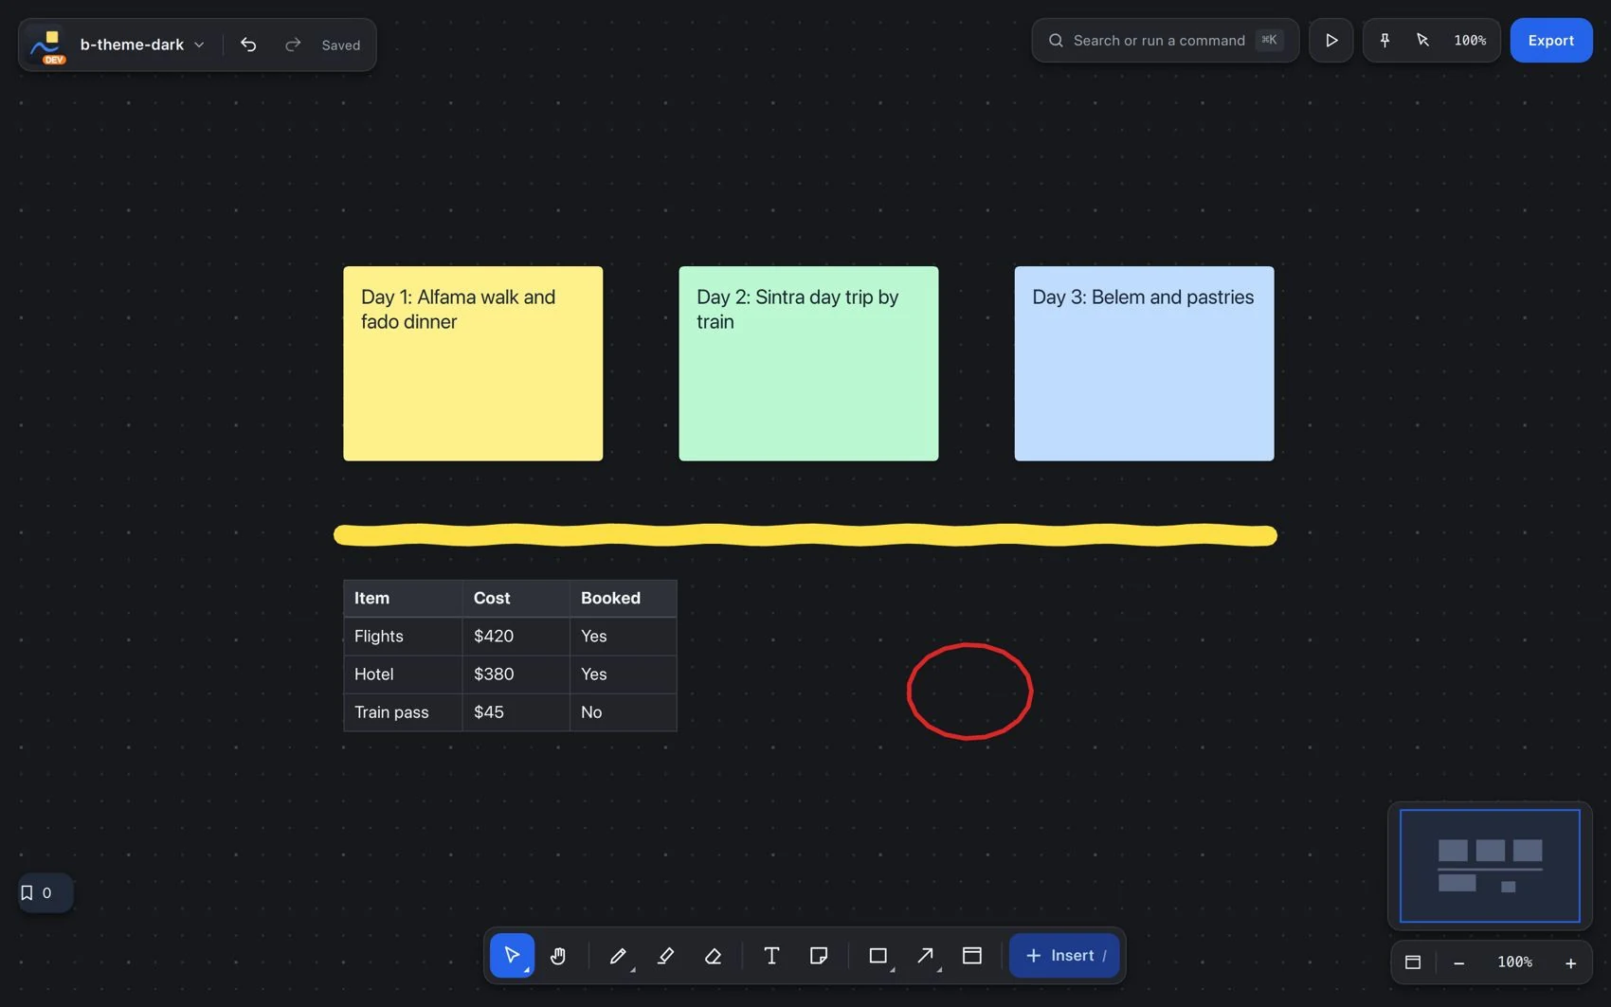This screenshot has height=1007, width=1611.
Task: Click the Search or run a command field
Action: coord(1165,40)
